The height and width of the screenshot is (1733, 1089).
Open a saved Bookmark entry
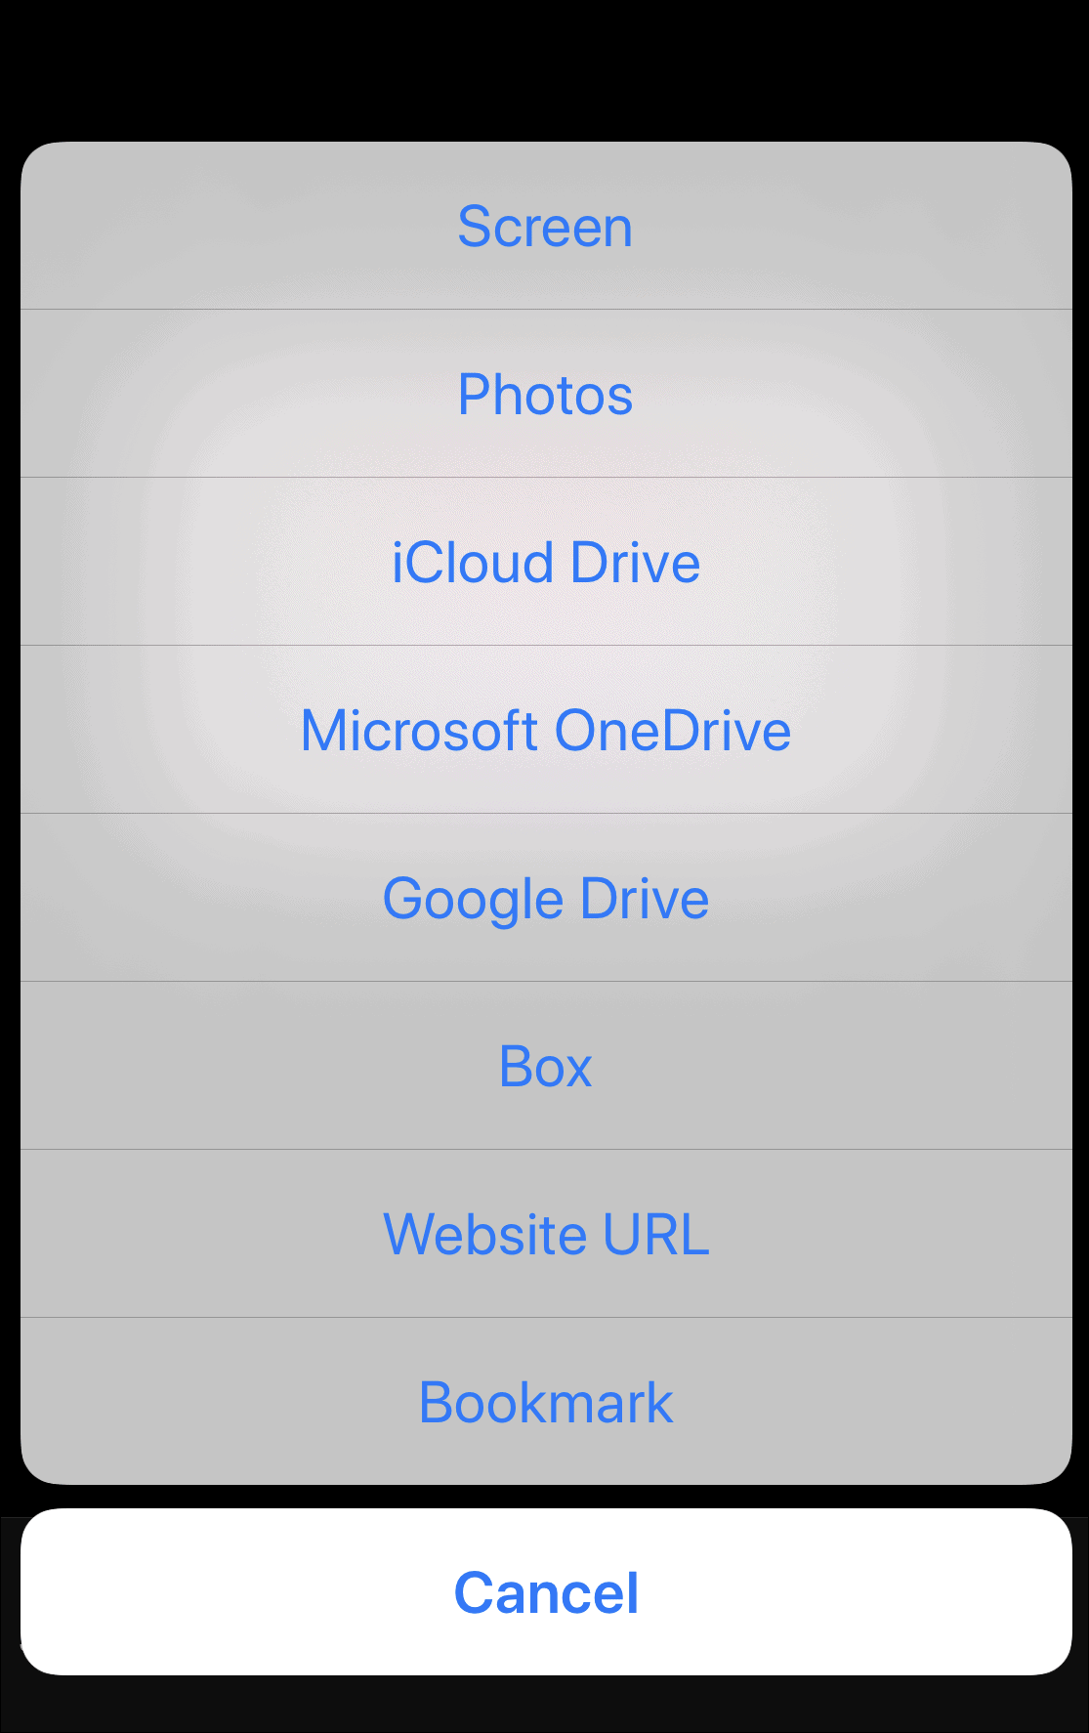[x=546, y=1402]
